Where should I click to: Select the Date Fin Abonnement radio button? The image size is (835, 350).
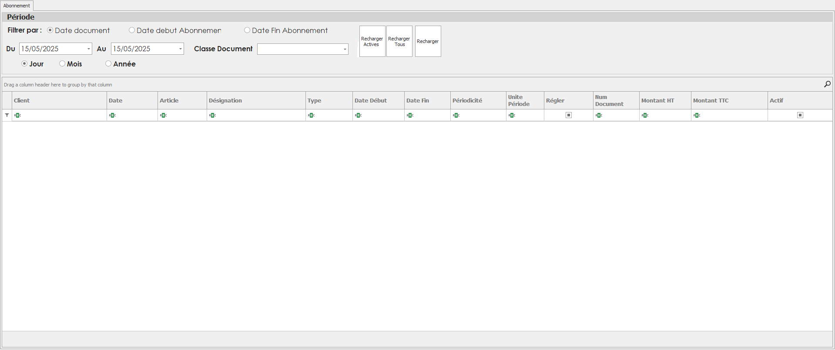click(247, 30)
